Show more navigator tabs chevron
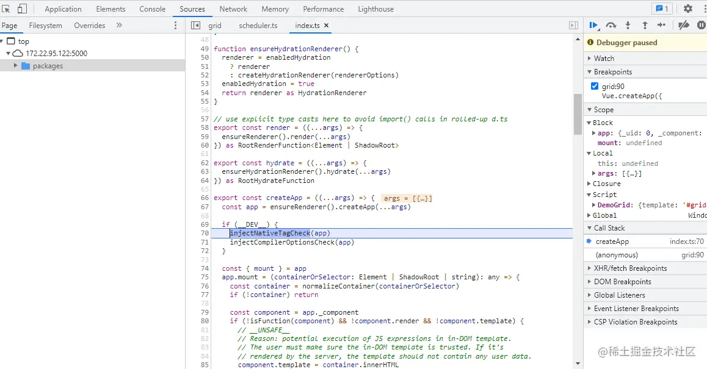This screenshot has height=369, width=707. pyautogui.click(x=119, y=25)
